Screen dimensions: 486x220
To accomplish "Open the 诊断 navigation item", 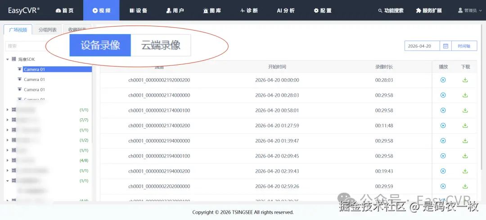I will 249,10.
